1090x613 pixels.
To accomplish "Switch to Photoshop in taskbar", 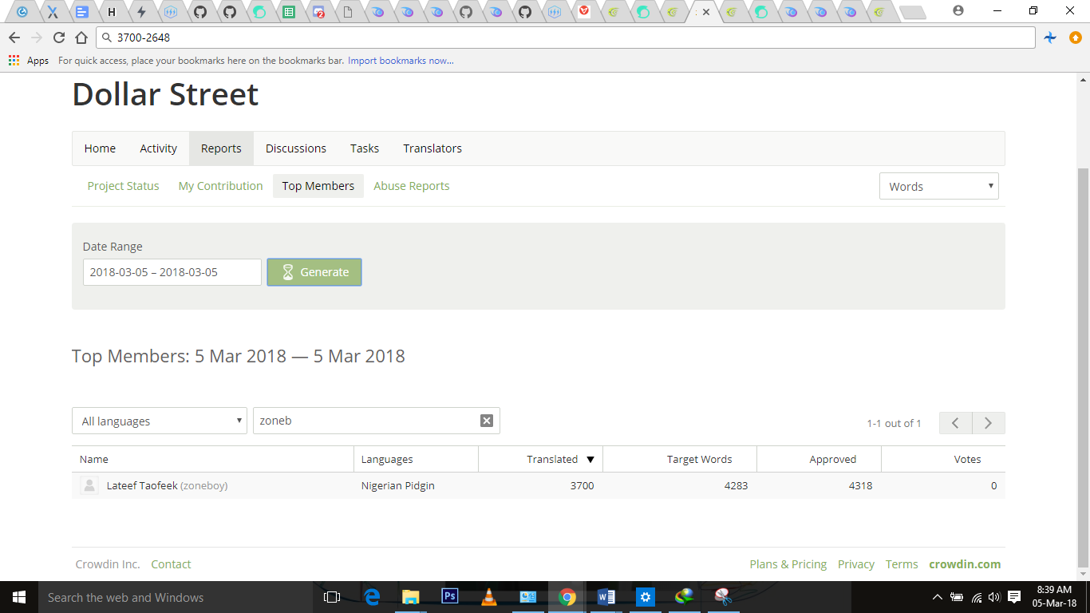I will click(x=450, y=597).
